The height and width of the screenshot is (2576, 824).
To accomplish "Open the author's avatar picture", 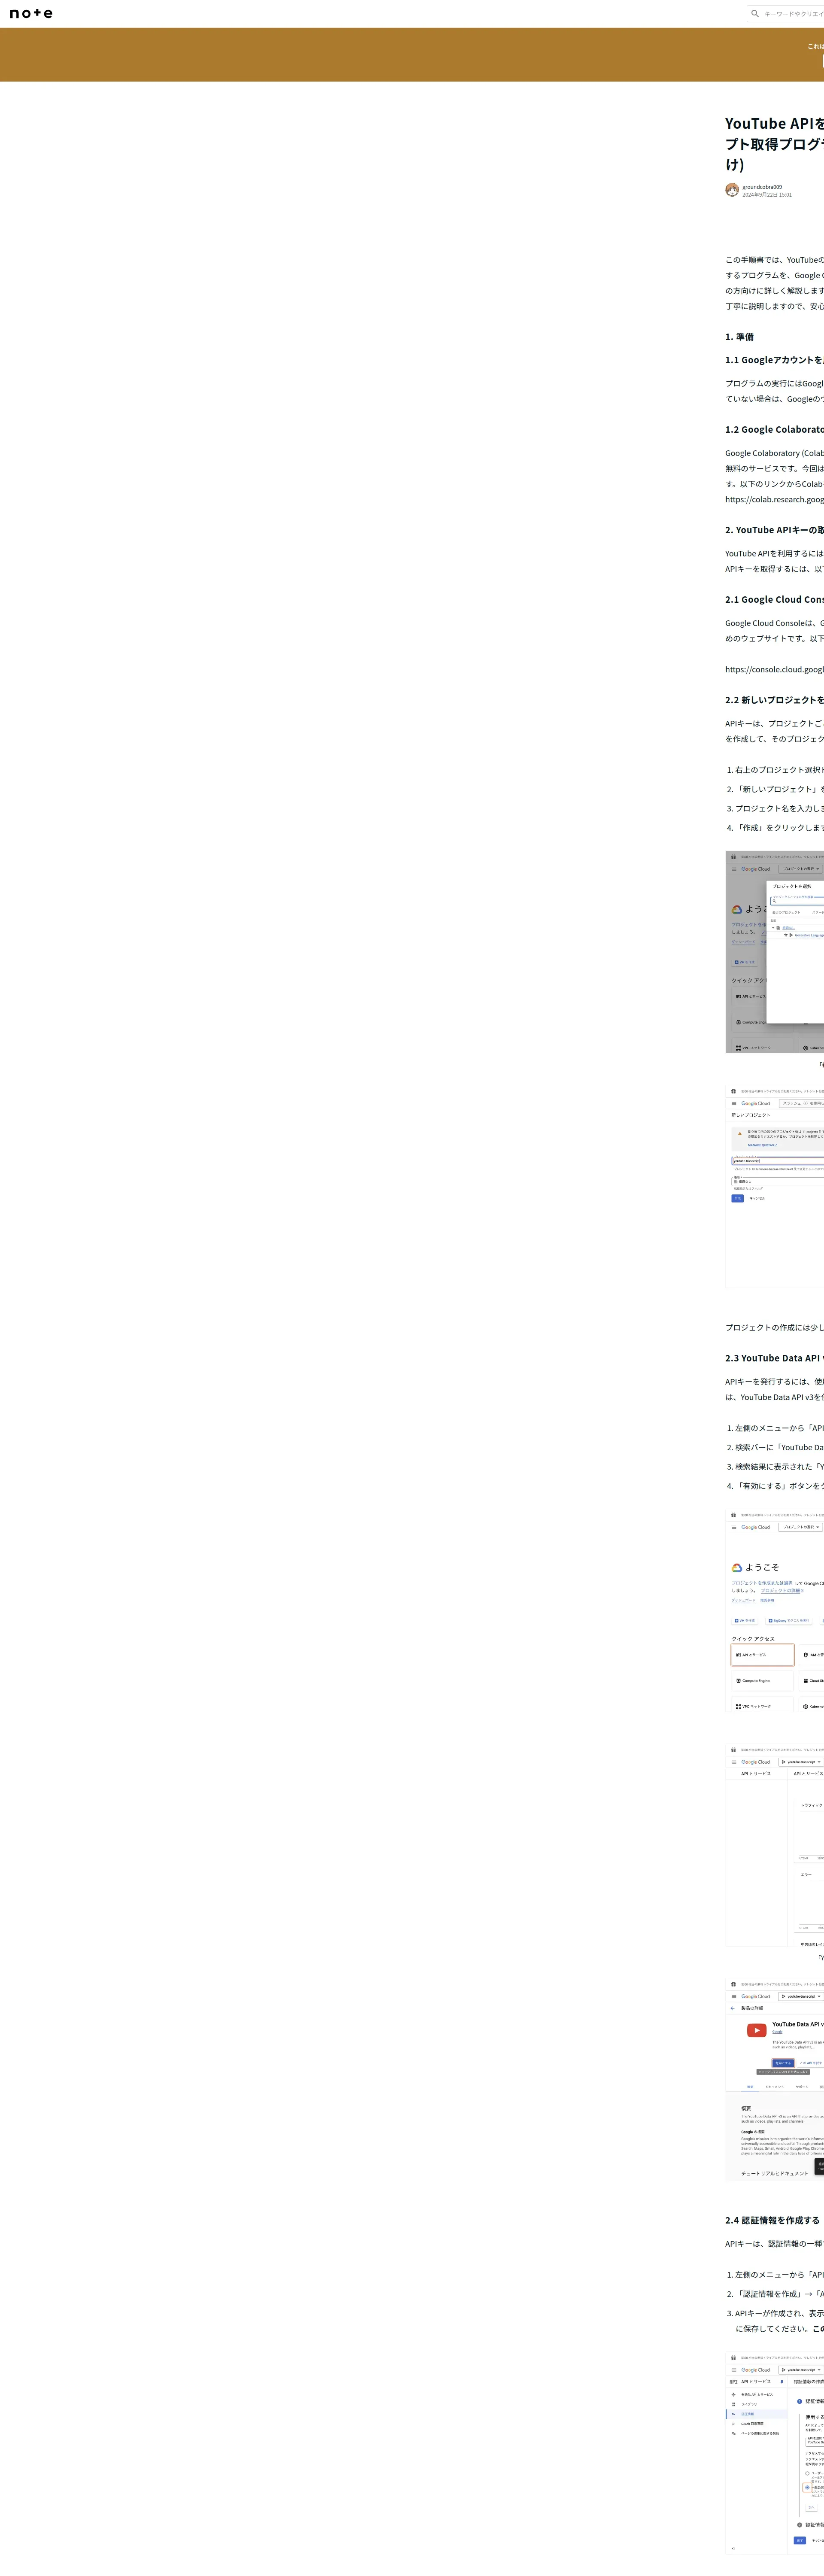I will 732,190.
